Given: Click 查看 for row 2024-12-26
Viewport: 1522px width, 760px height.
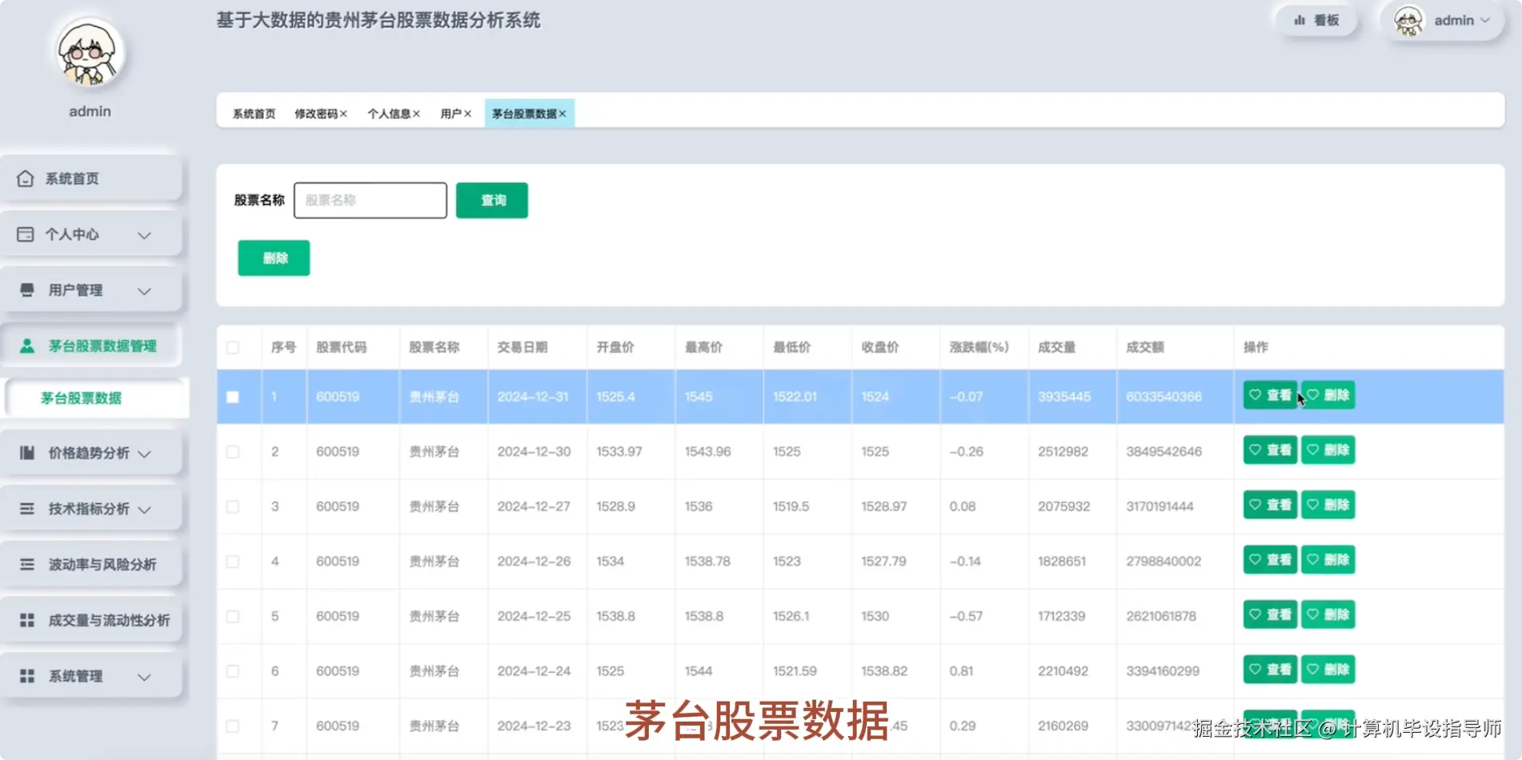Looking at the screenshot, I should (1270, 560).
